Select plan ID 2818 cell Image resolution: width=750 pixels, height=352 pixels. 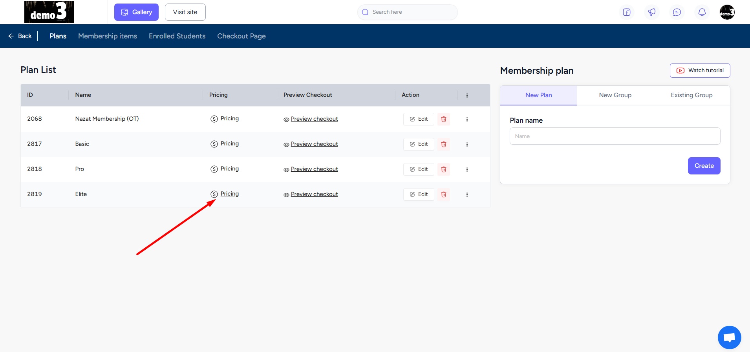point(35,169)
